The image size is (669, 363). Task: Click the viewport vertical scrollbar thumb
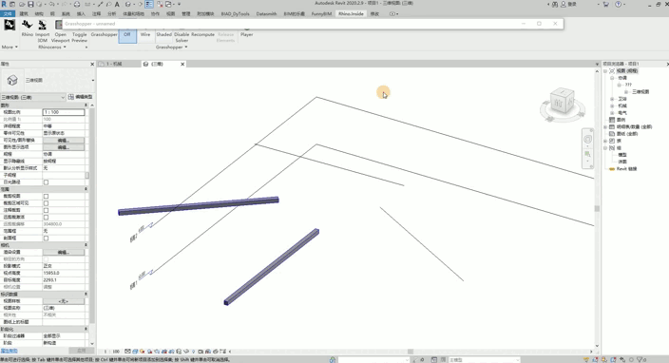[597, 209]
